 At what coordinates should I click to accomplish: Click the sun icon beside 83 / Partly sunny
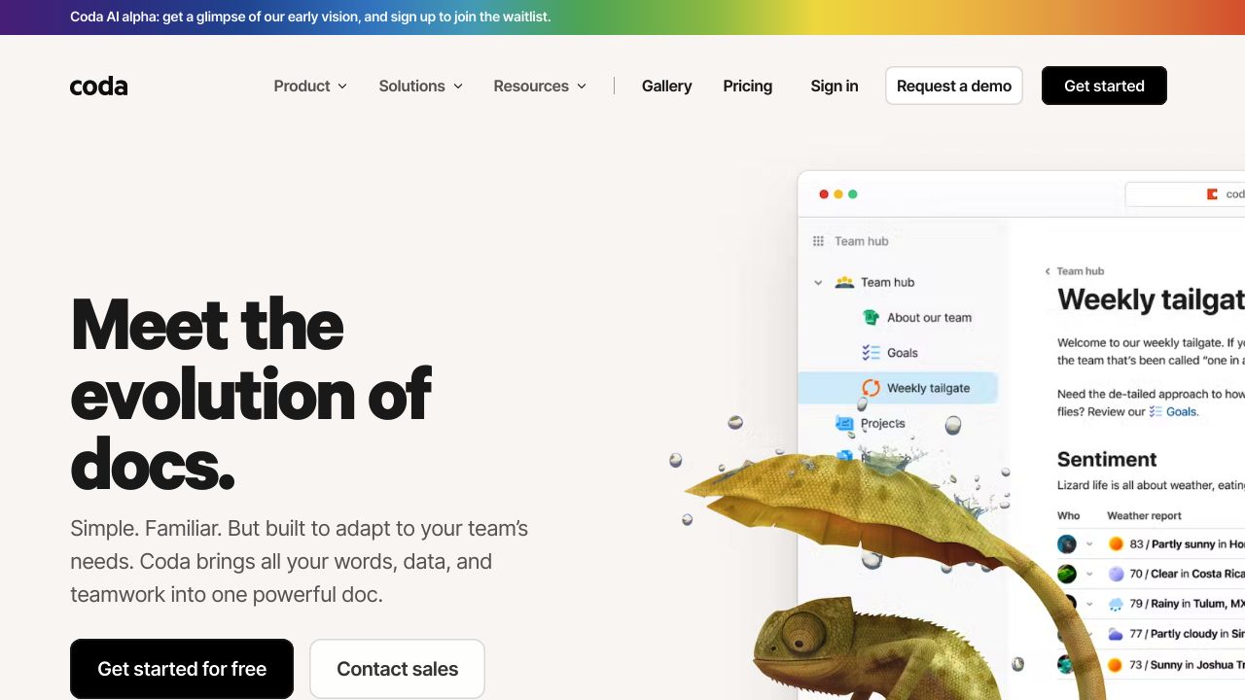coord(1116,544)
